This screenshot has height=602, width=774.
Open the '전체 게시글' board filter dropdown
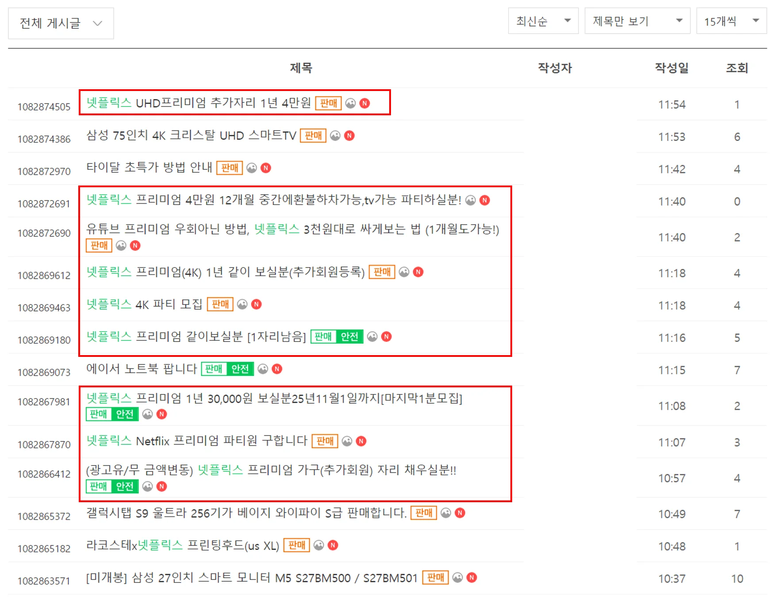61,23
